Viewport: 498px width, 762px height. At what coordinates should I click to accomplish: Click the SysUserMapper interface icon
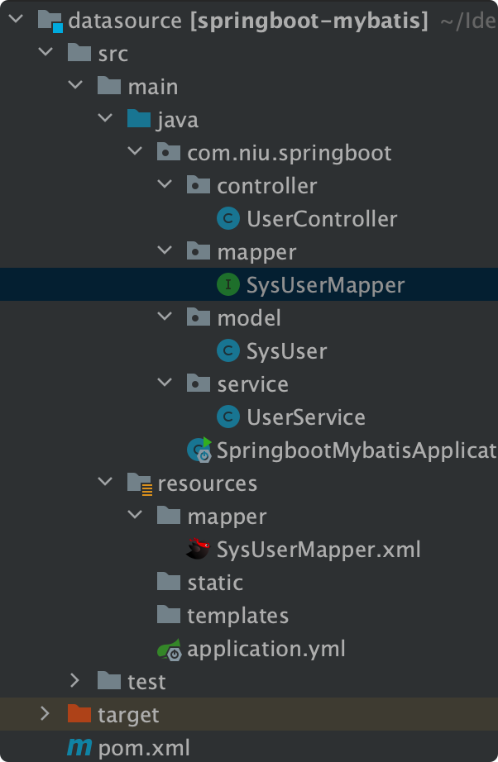(x=227, y=285)
